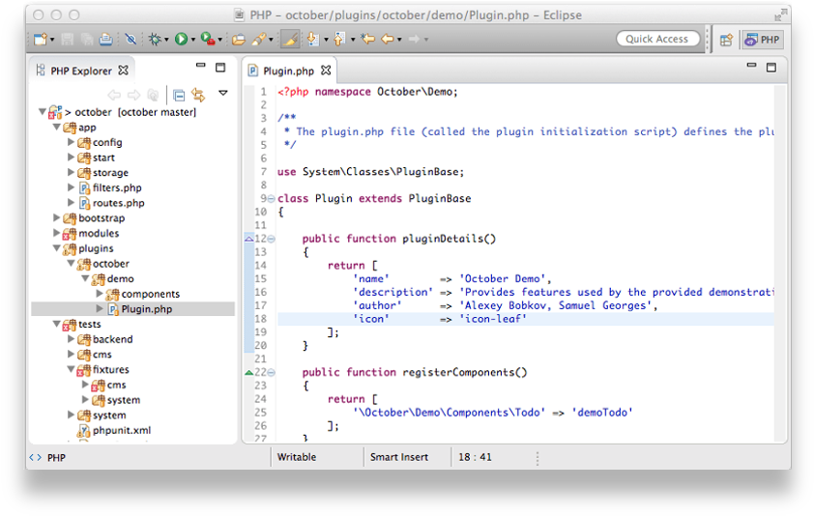This screenshot has height=516, width=814.
Task: Click the Search flashlight icon
Action: pyautogui.click(x=258, y=39)
